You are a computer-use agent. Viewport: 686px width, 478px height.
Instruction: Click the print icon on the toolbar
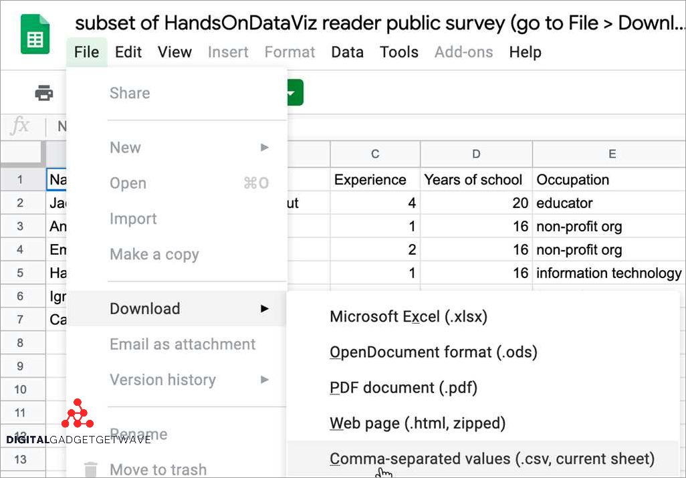(43, 93)
